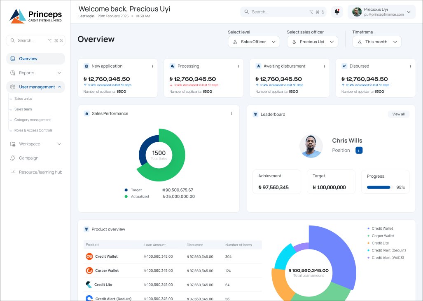Viewport: 423px width, 301px height.
Task: Open Category management submenu
Action: [x=33, y=120]
